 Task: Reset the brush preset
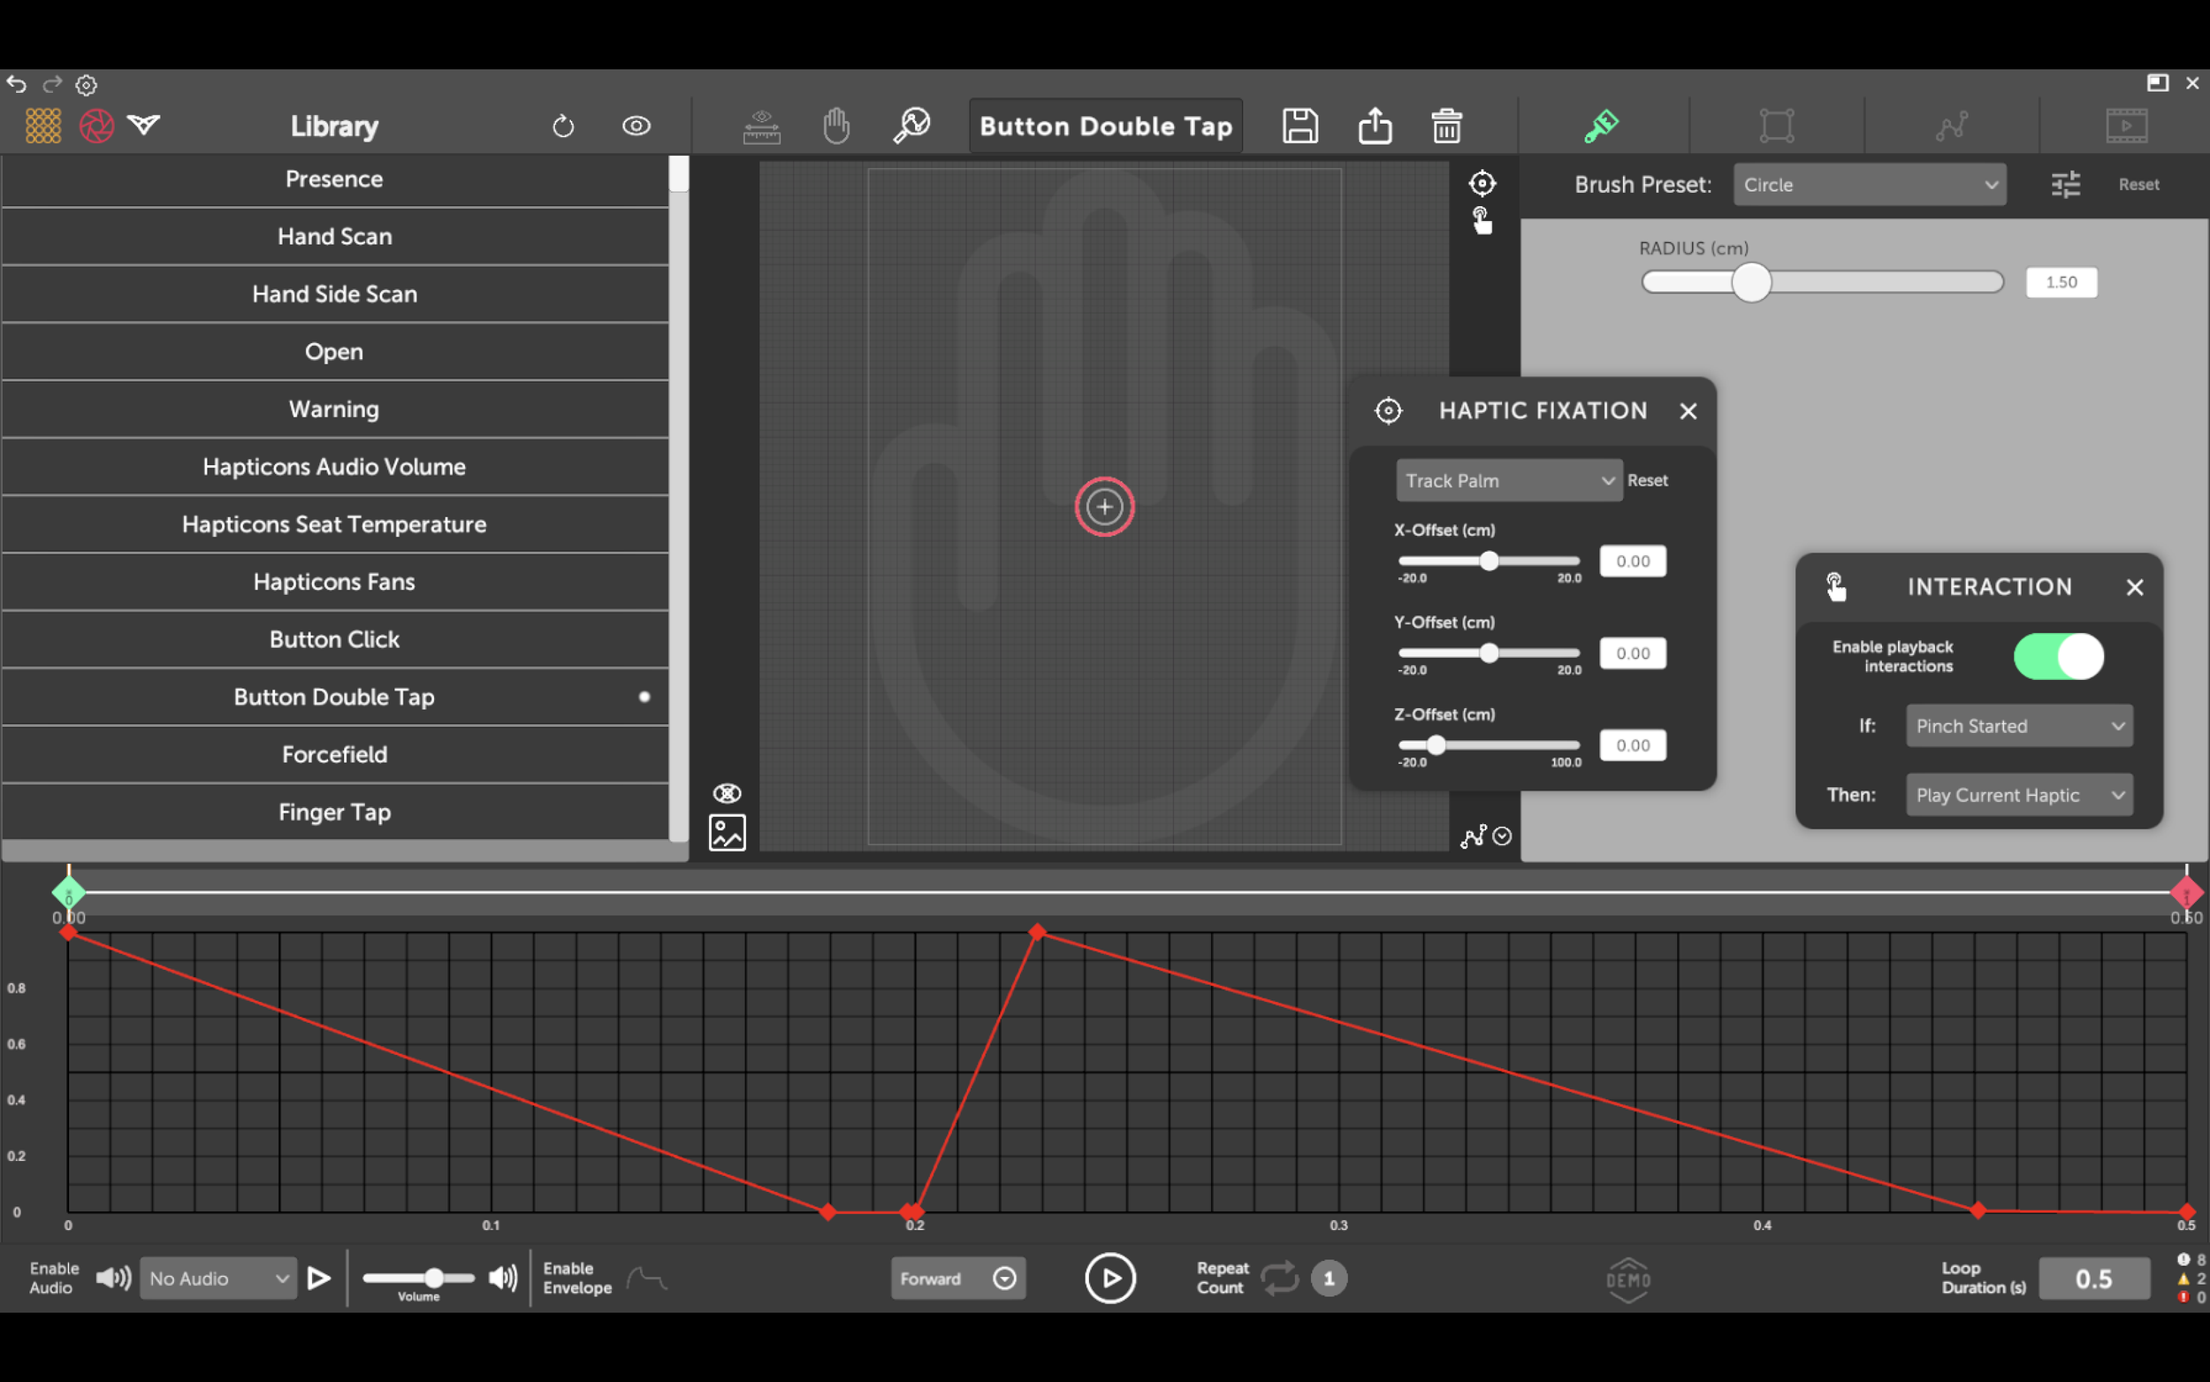click(2138, 185)
